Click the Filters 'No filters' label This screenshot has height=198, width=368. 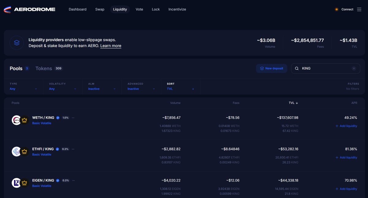click(352, 89)
